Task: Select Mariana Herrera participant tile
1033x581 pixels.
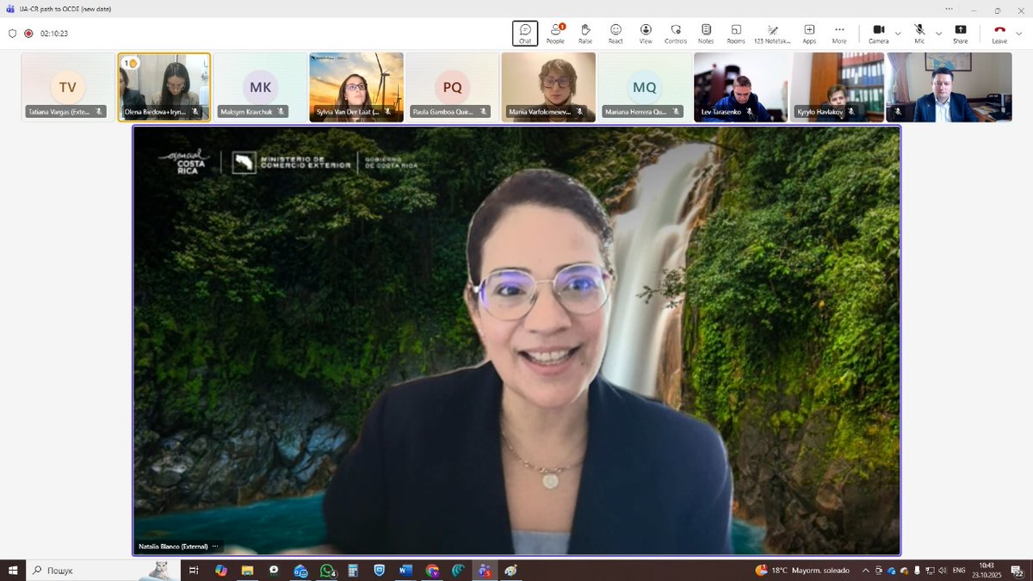Action: point(645,87)
